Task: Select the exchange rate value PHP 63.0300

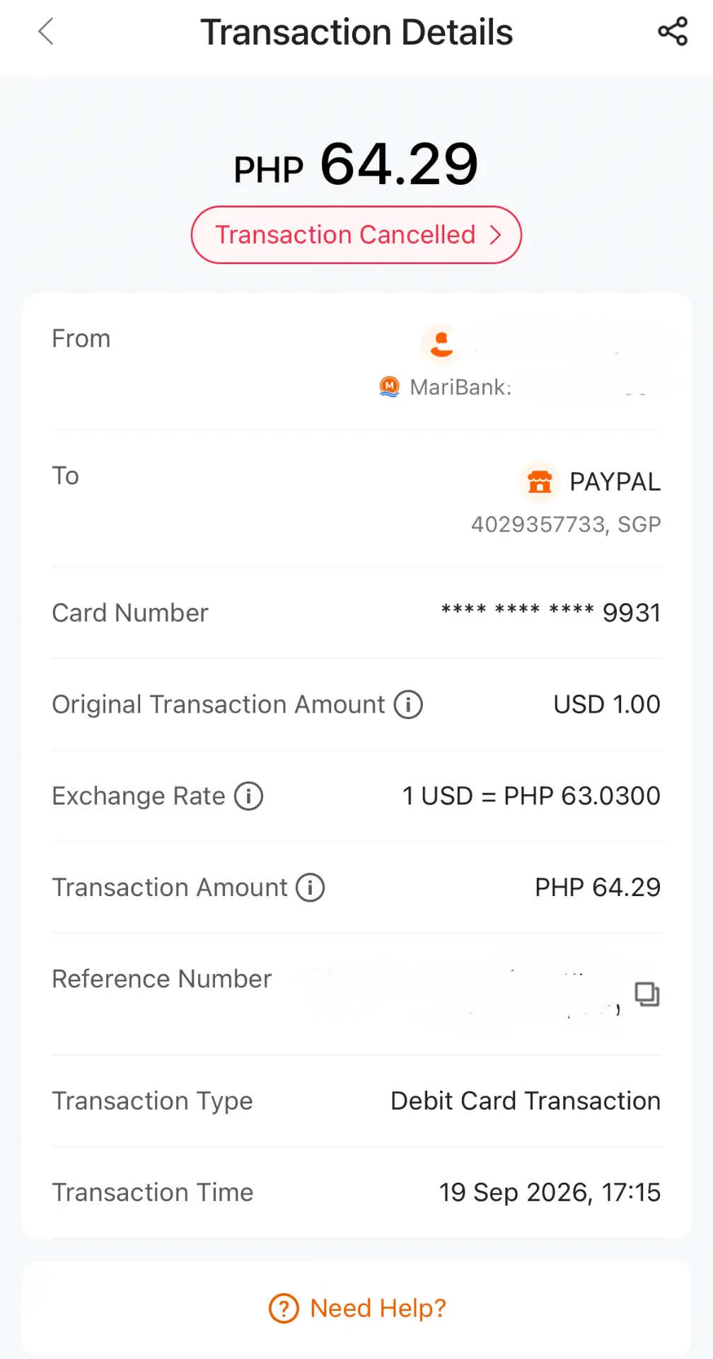Action: click(x=581, y=796)
